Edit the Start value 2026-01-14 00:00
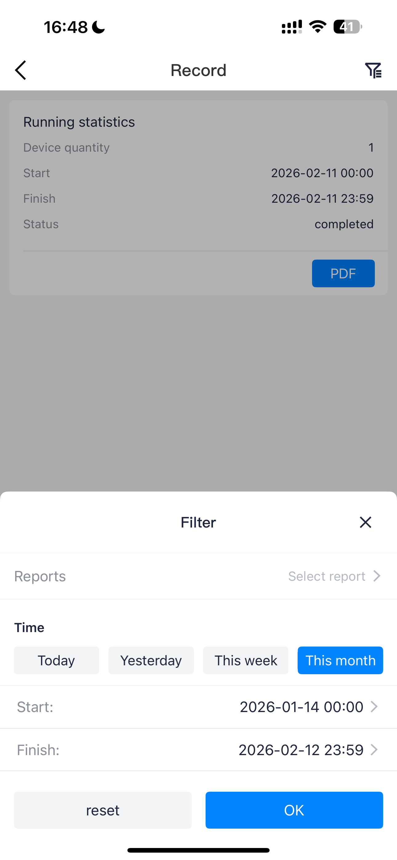 (x=301, y=707)
